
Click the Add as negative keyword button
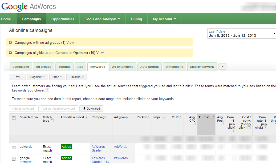coord(58,108)
